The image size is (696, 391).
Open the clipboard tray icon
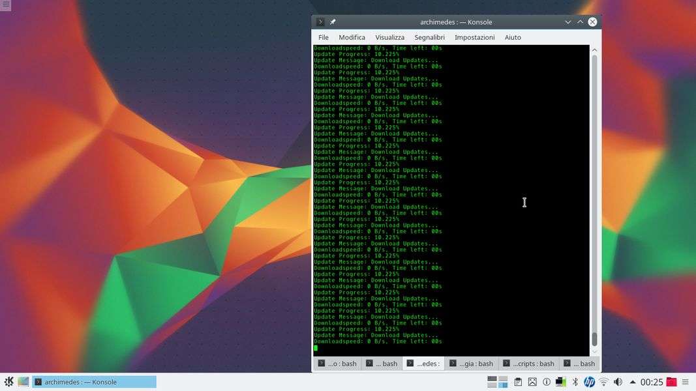(518, 382)
